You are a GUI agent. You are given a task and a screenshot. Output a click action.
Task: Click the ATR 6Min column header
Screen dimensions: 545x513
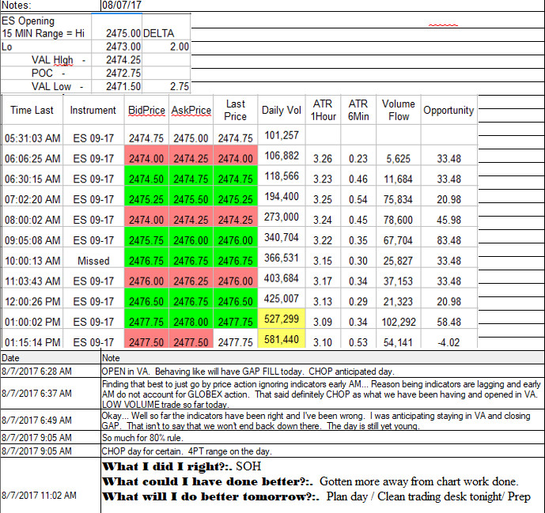pyautogui.click(x=358, y=110)
